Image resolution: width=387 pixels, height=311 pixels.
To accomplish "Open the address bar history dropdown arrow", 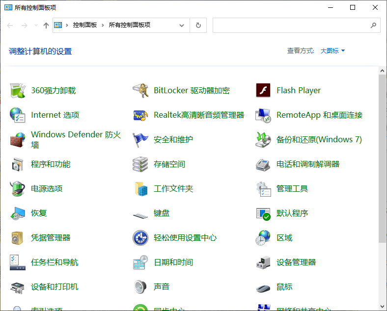I will click(182, 25).
